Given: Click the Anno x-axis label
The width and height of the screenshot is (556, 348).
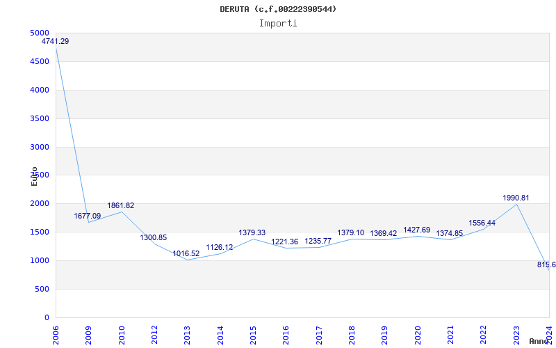Looking at the screenshot, I should [539, 341].
